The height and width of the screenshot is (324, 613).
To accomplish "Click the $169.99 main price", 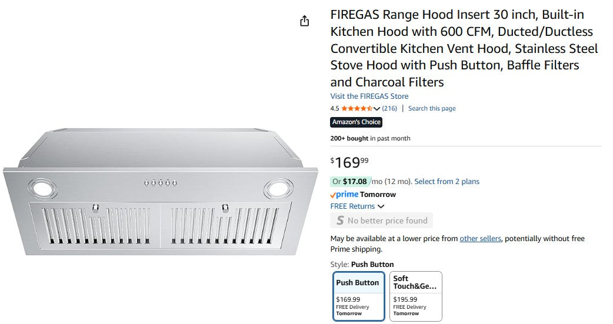I will tap(349, 162).
